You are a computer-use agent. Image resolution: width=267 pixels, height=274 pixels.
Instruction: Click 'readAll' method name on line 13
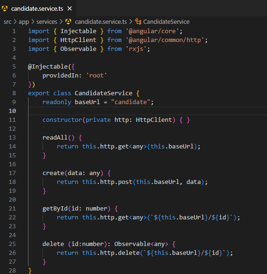55,138
